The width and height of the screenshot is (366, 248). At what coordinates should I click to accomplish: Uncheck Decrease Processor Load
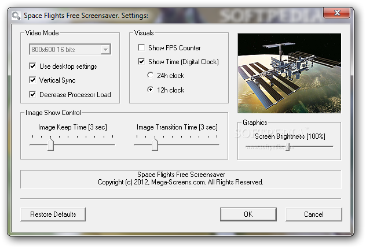(x=32, y=94)
